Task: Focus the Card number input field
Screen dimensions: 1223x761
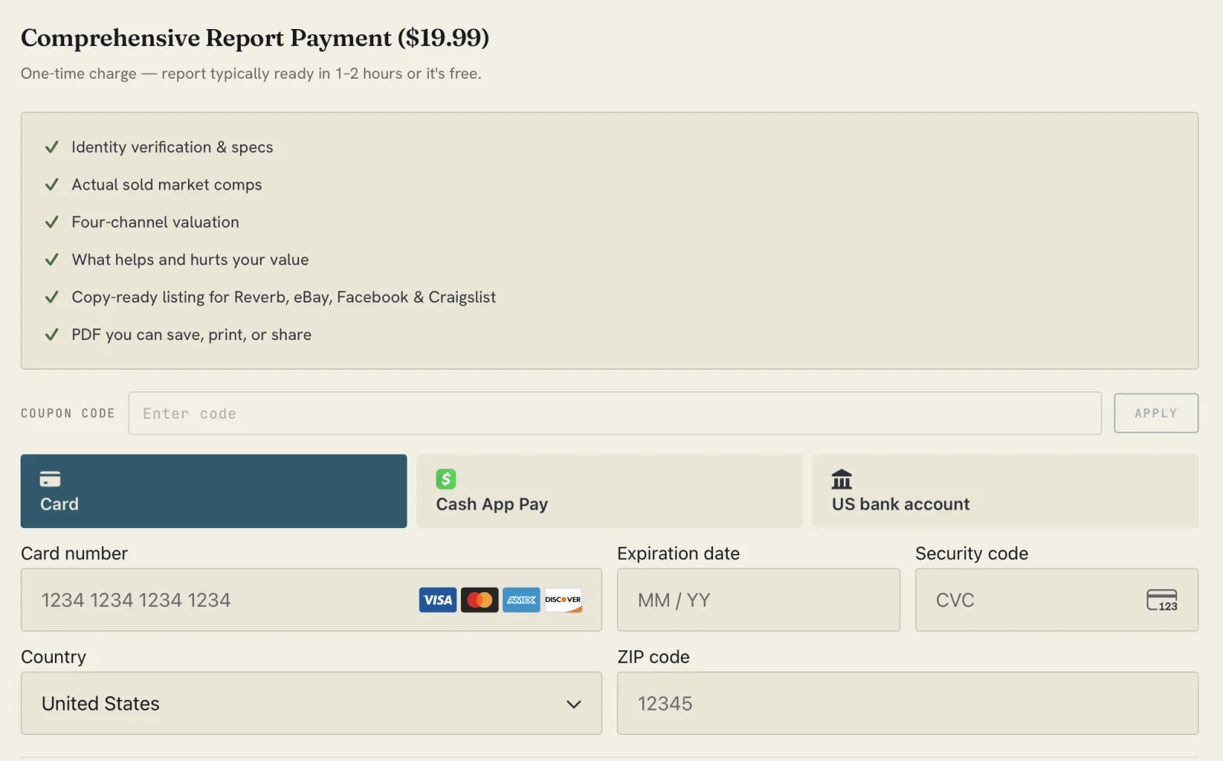Action: point(311,600)
